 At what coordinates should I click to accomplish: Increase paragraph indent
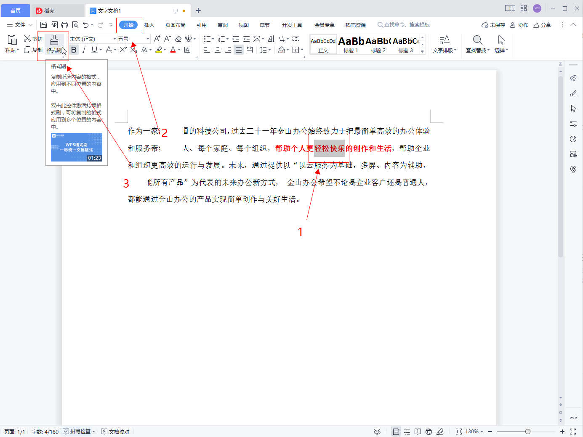click(246, 39)
